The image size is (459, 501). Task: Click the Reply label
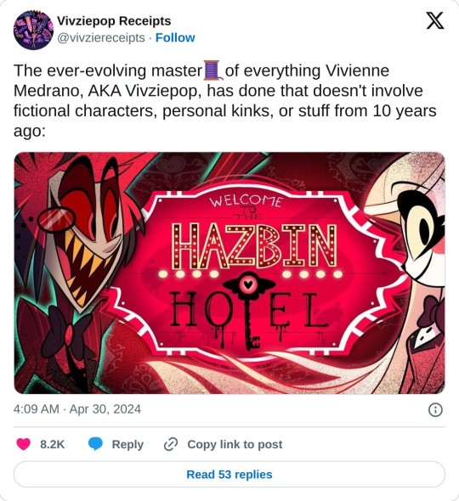point(127,444)
